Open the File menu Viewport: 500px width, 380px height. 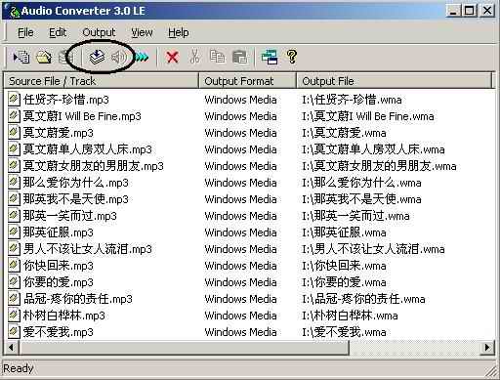(25, 32)
